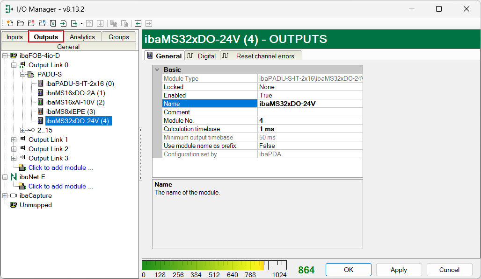Expand the Output Link 1 node

pos(14,139)
